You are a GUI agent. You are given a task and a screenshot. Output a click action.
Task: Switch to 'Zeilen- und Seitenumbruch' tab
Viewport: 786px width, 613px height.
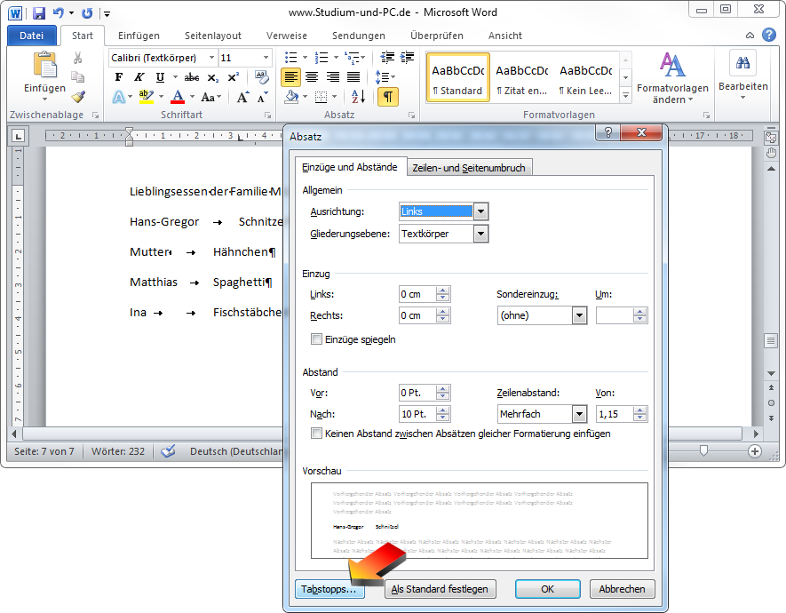pyautogui.click(x=469, y=168)
